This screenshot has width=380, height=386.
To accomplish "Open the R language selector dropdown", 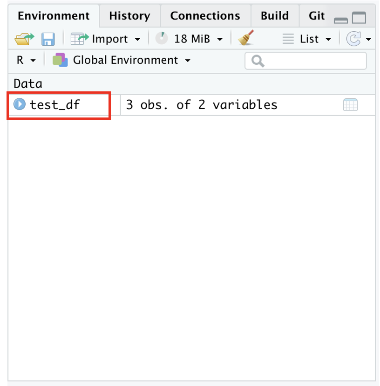I will 26,61.
